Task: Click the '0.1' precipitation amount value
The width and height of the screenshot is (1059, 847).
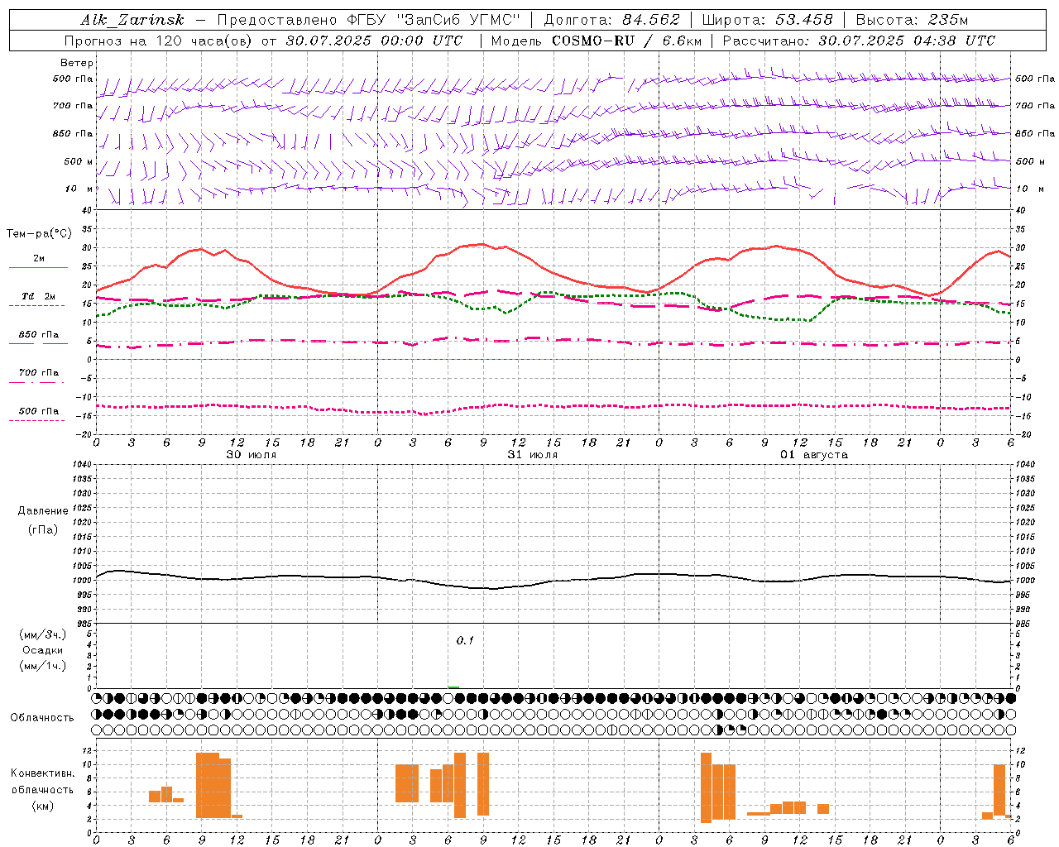Action: click(x=465, y=640)
